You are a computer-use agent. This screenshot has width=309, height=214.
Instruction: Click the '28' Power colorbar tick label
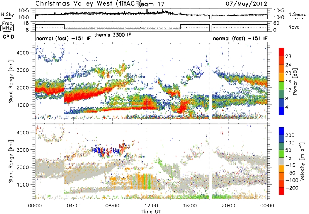288,56
